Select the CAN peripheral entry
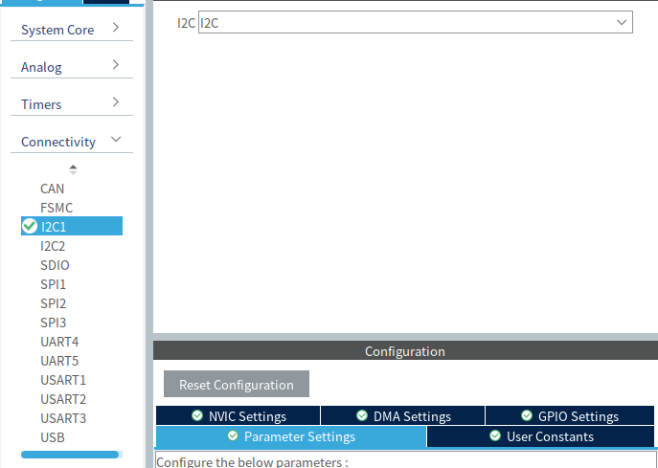 52,189
